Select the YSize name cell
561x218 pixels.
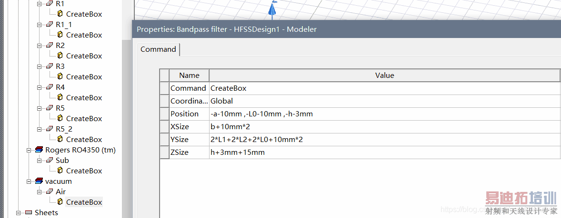(x=189, y=140)
